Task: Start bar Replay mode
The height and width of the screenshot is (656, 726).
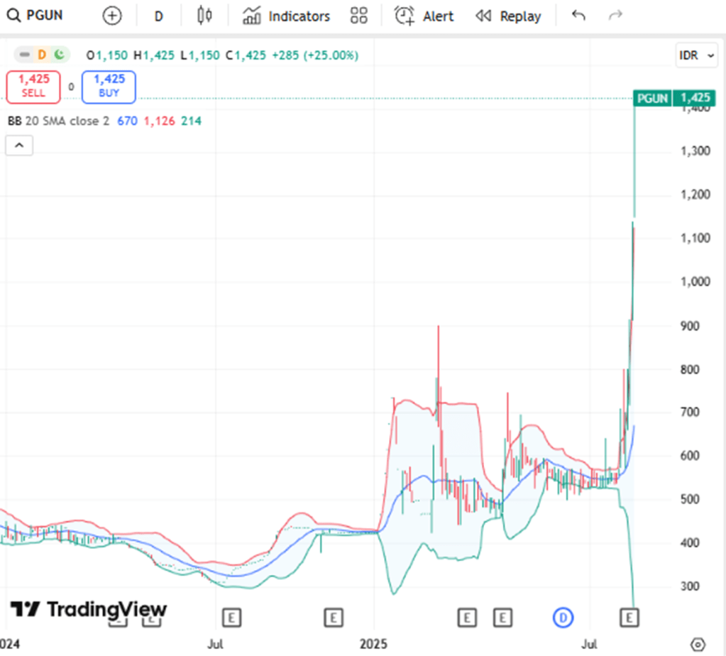Action: click(x=508, y=16)
